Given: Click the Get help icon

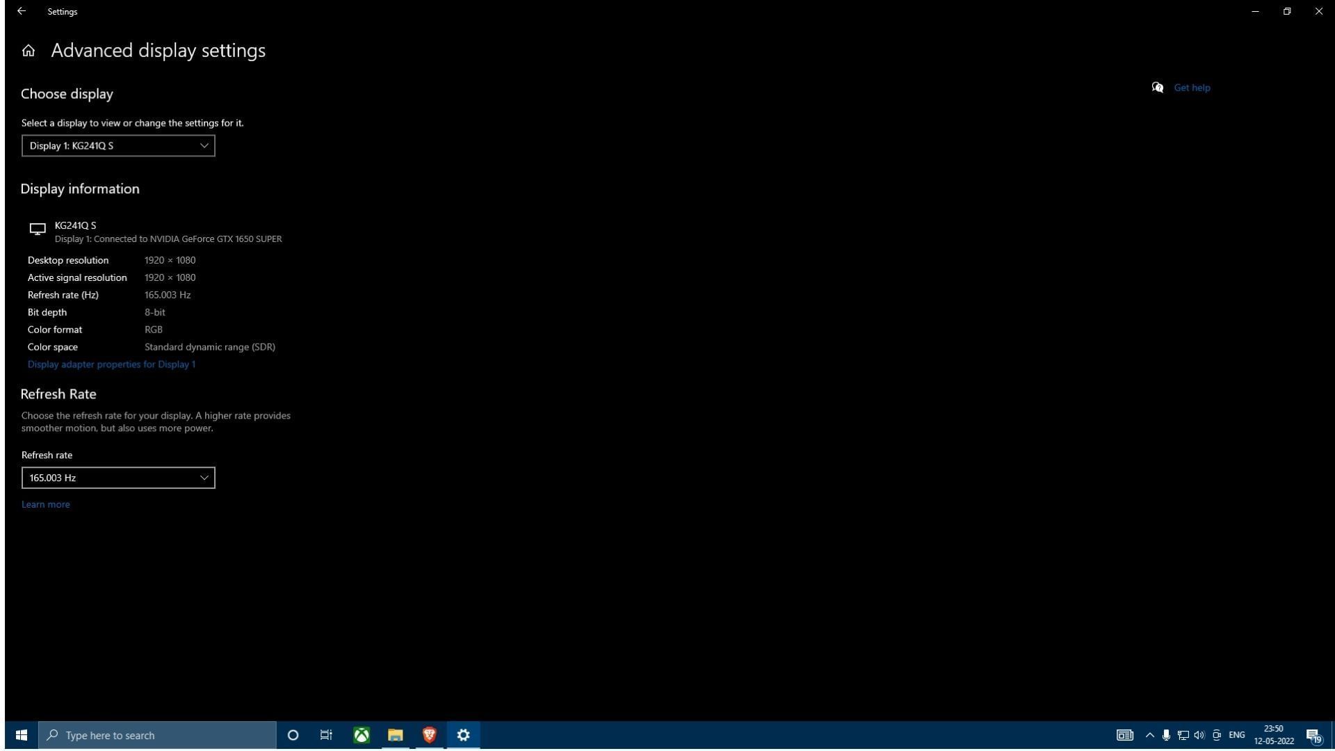Looking at the screenshot, I should (1158, 88).
